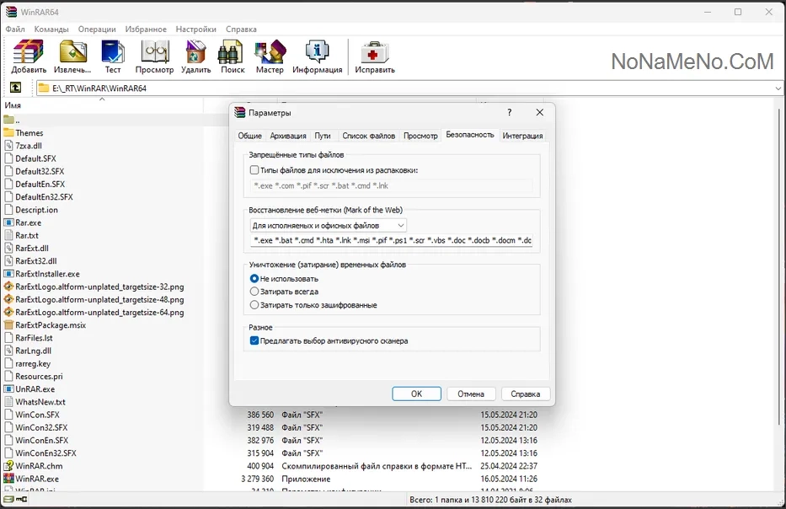This screenshot has height=509, width=786.
Task: Switch to the Архивация tab
Action: point(288,136)
